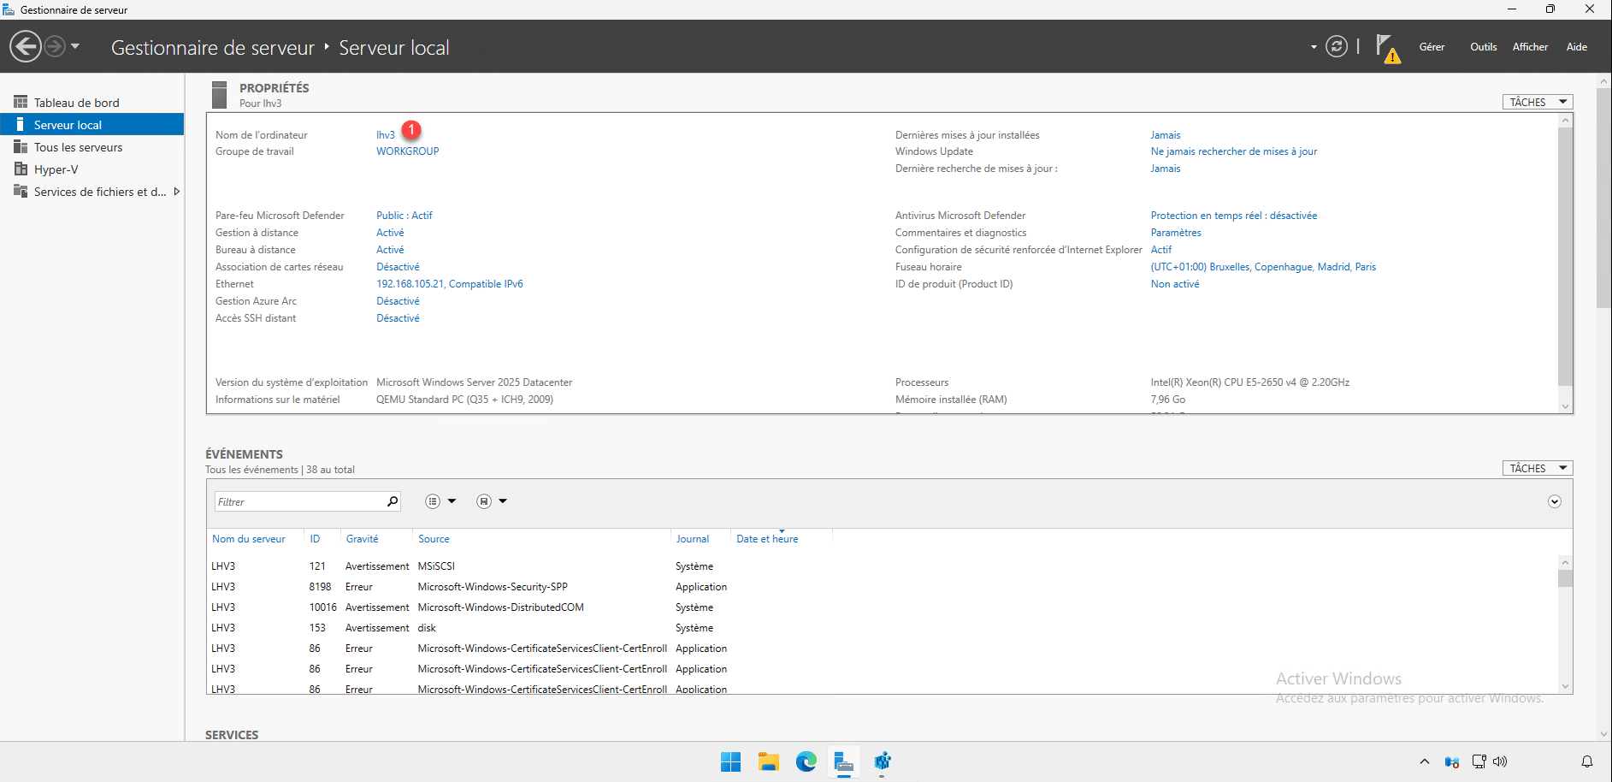The image size is (1612, 782).
Task: Sort events by ID column
Action: coord(315,539)
